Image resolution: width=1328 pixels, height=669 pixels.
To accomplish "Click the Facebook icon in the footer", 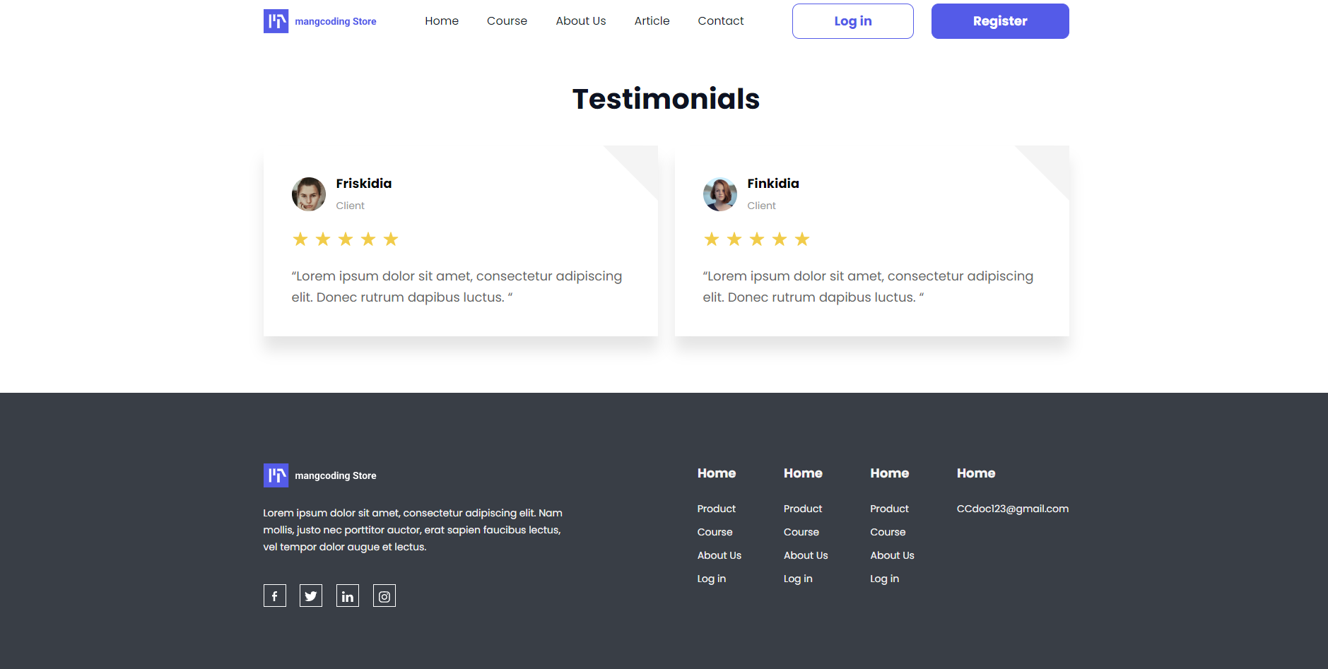I will [274, 596].
